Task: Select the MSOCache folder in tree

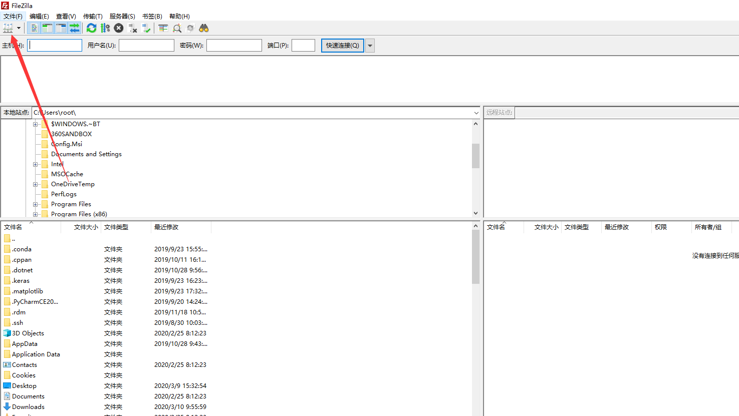Action: point(67,174)
